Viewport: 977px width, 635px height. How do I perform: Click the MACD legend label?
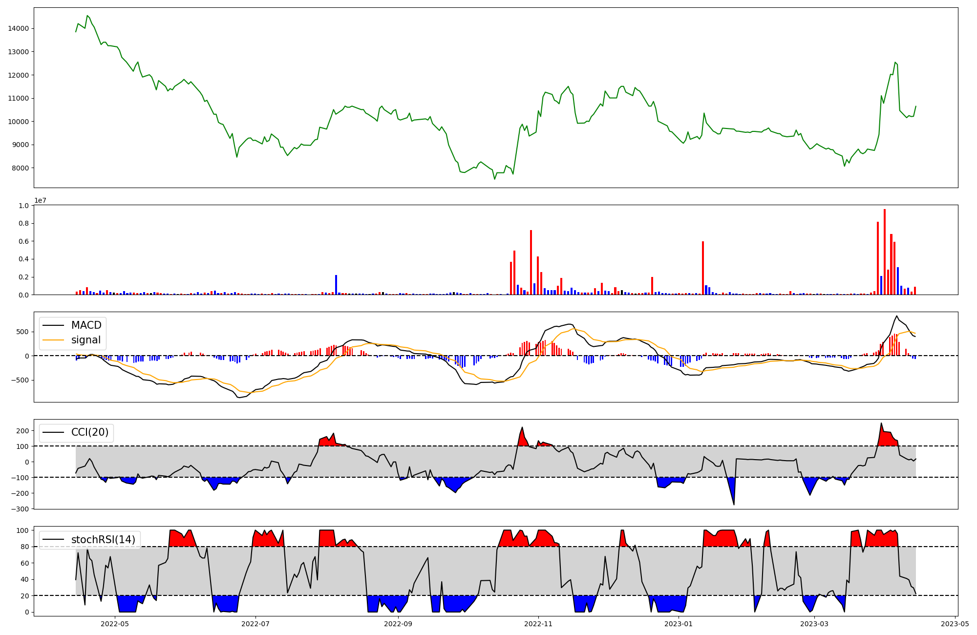(x=86, y=325)
